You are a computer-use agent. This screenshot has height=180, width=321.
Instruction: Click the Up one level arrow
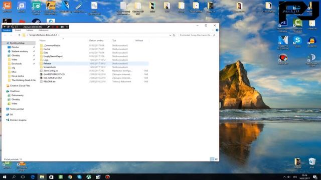click(19, 35)
